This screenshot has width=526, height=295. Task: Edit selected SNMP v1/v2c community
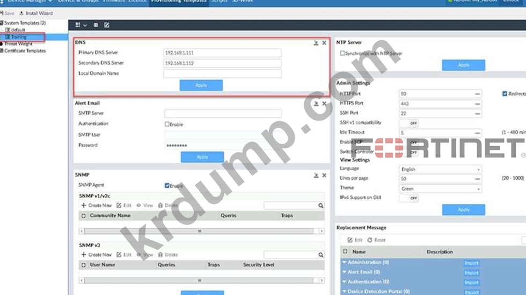pos(124,206)
